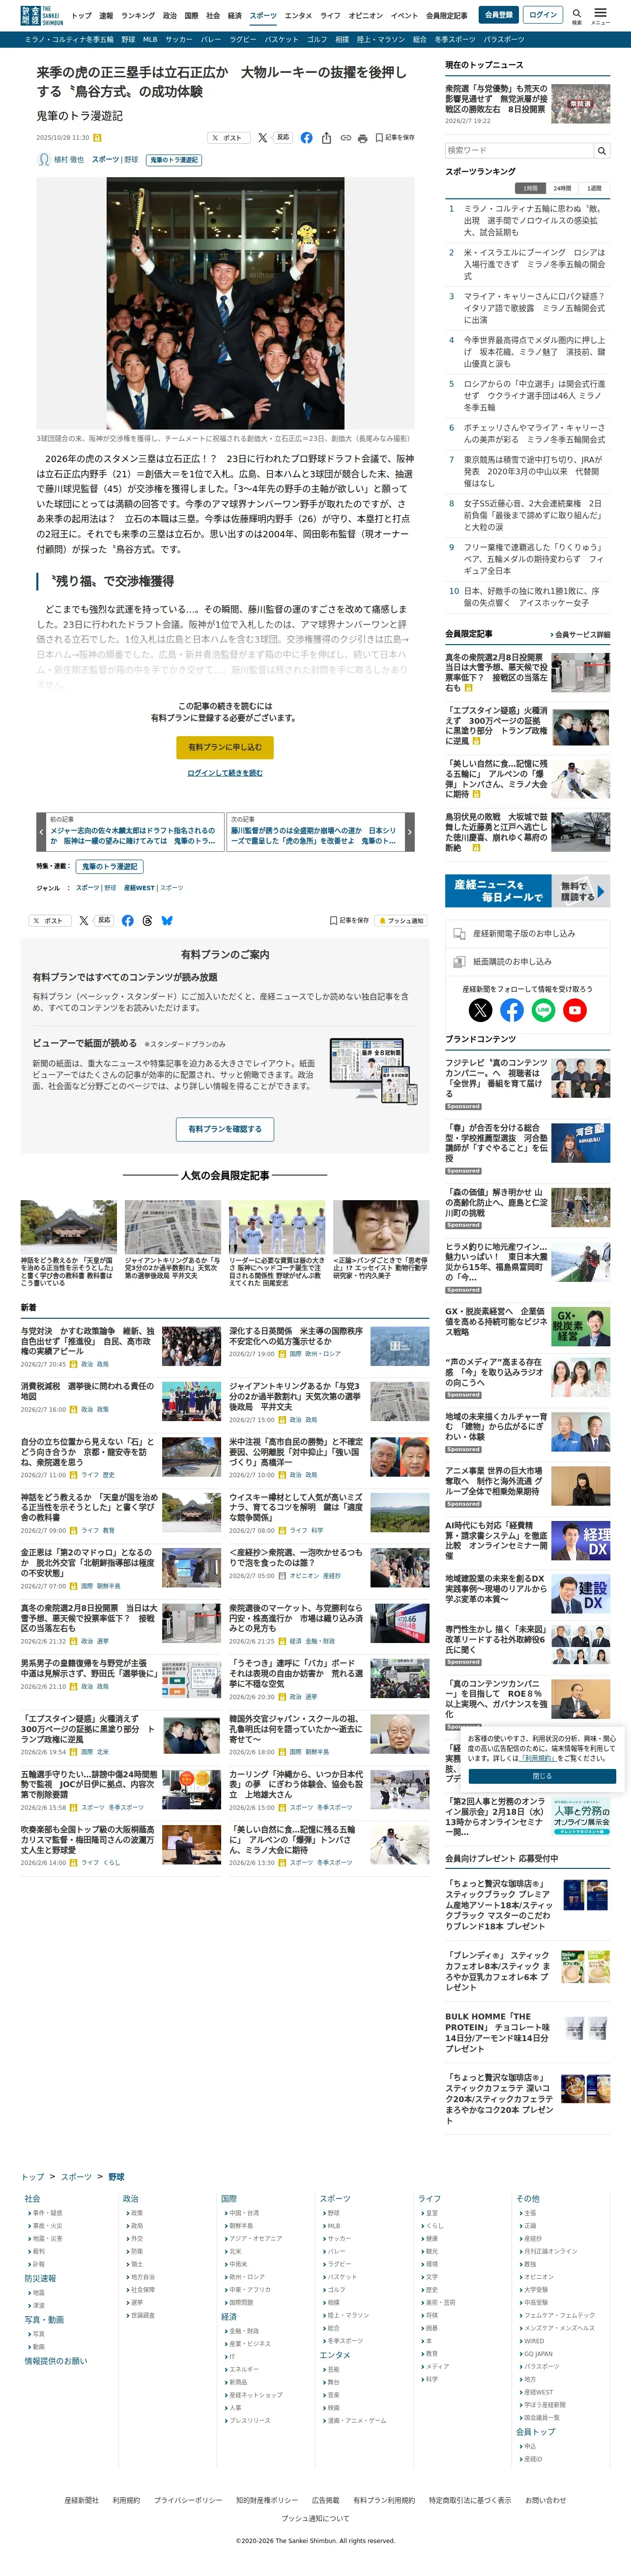This screenshot has height=2576, width=631.
Task: Go to previous article with the left arrow
Action: 41,831
